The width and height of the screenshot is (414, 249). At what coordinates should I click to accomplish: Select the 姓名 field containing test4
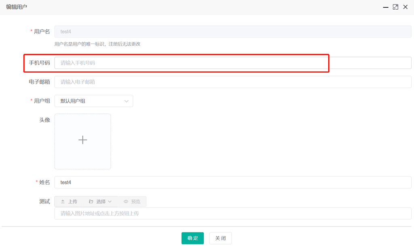232,182
